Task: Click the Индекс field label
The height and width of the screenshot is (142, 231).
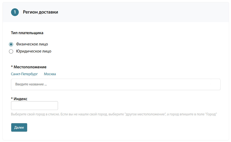Action: point(20,99)
